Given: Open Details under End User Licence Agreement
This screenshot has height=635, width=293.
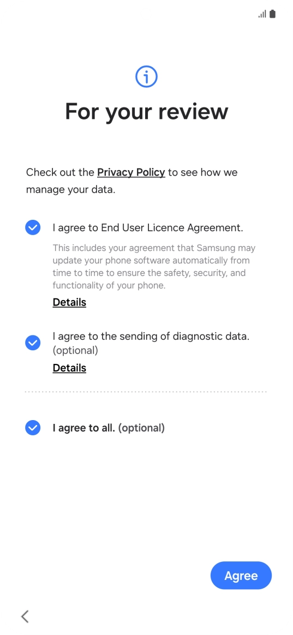Looking at the screenshot, I should pos(69,302).
